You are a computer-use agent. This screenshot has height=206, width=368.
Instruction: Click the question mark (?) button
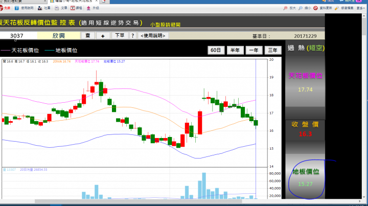pyautogui.click(x=132, y=36)
